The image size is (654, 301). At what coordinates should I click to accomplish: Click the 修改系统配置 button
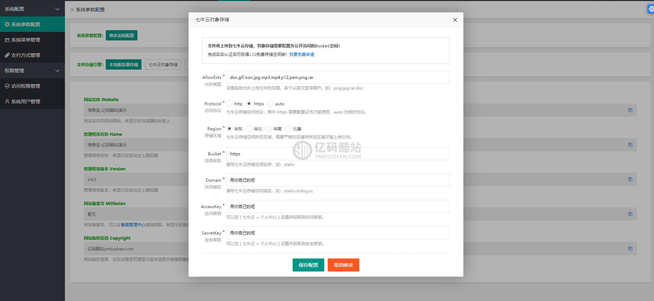[122, 35]
